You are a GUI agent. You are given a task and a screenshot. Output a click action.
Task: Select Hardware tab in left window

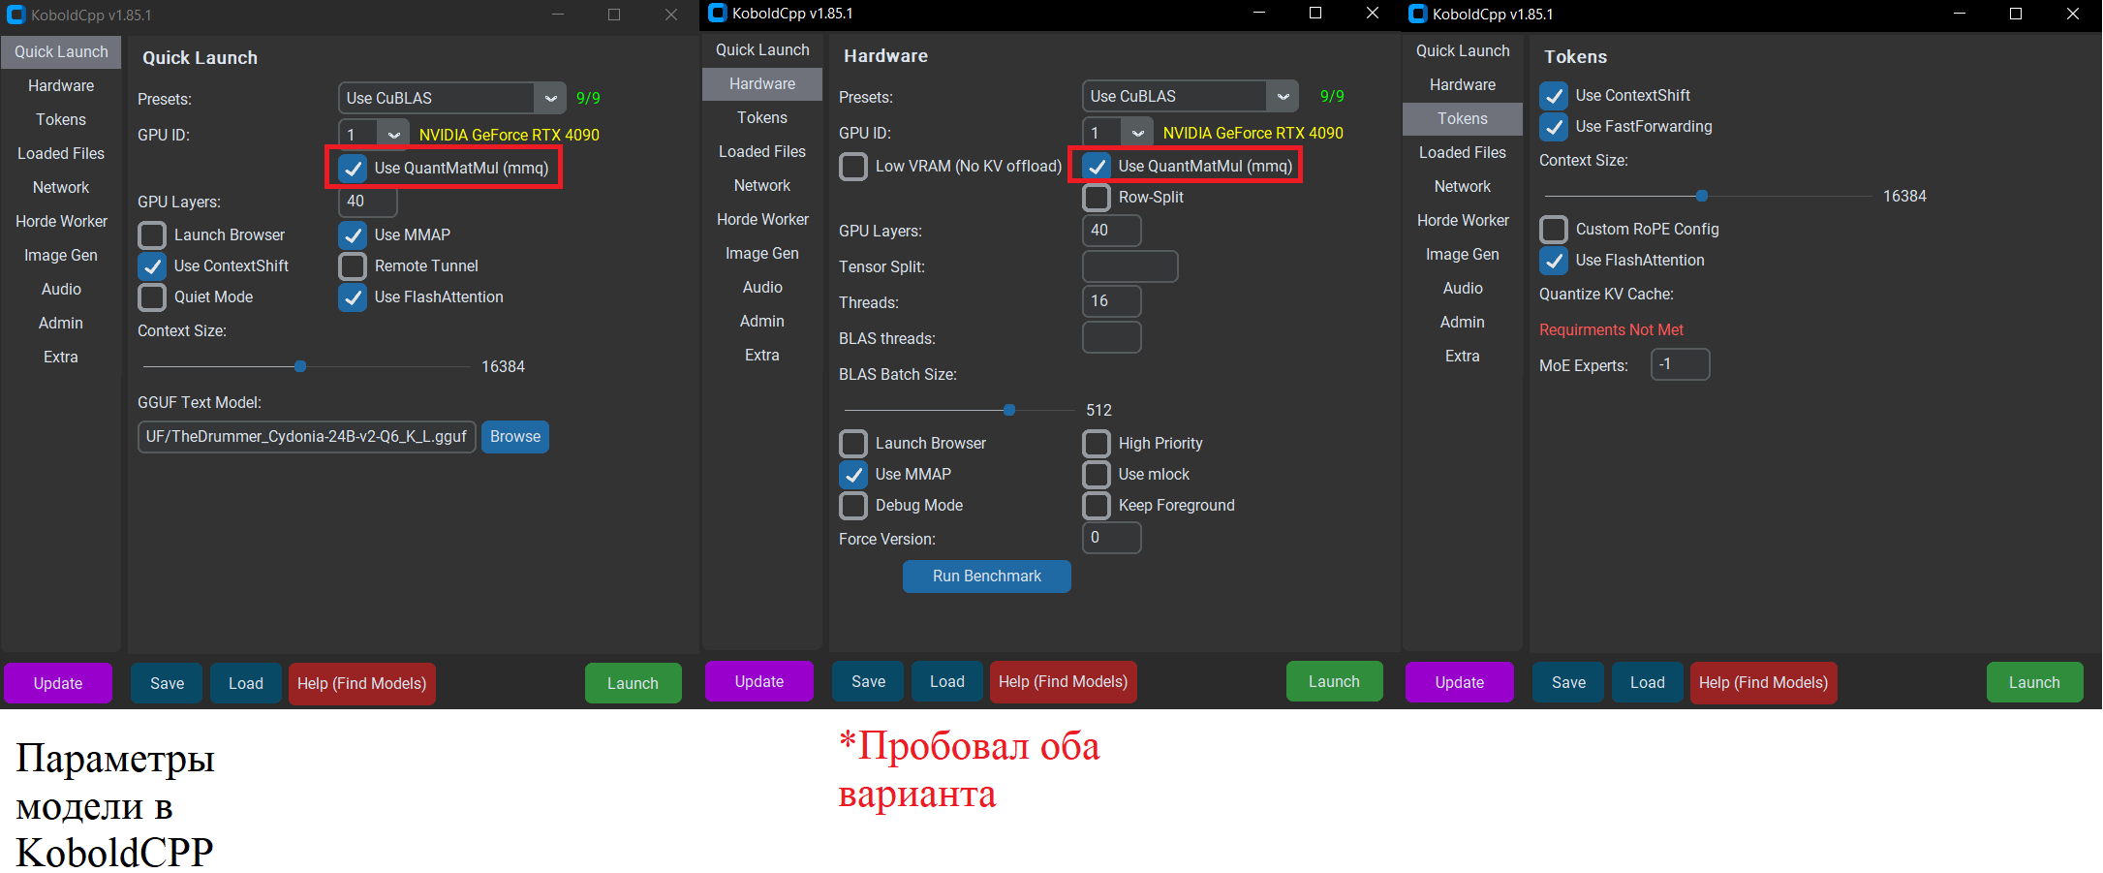tap(61, 86)
